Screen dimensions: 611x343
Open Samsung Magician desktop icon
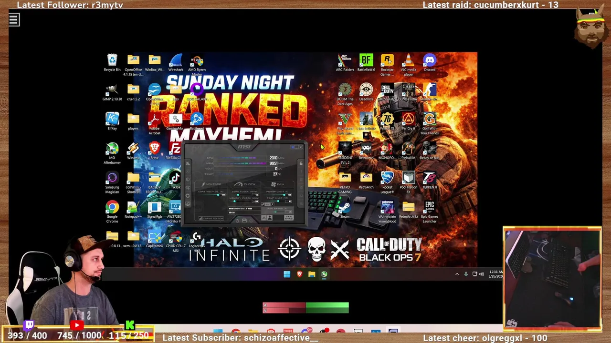(112, 183)
